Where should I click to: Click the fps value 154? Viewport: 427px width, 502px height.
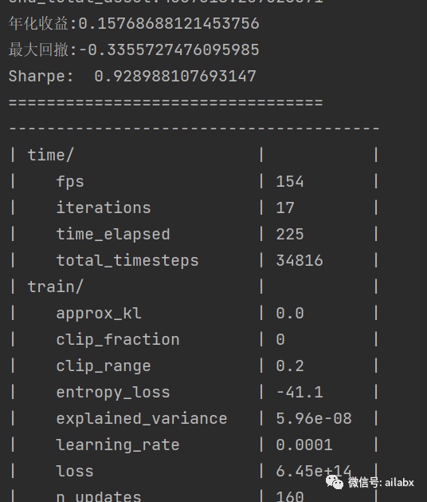tap(290, 181)
